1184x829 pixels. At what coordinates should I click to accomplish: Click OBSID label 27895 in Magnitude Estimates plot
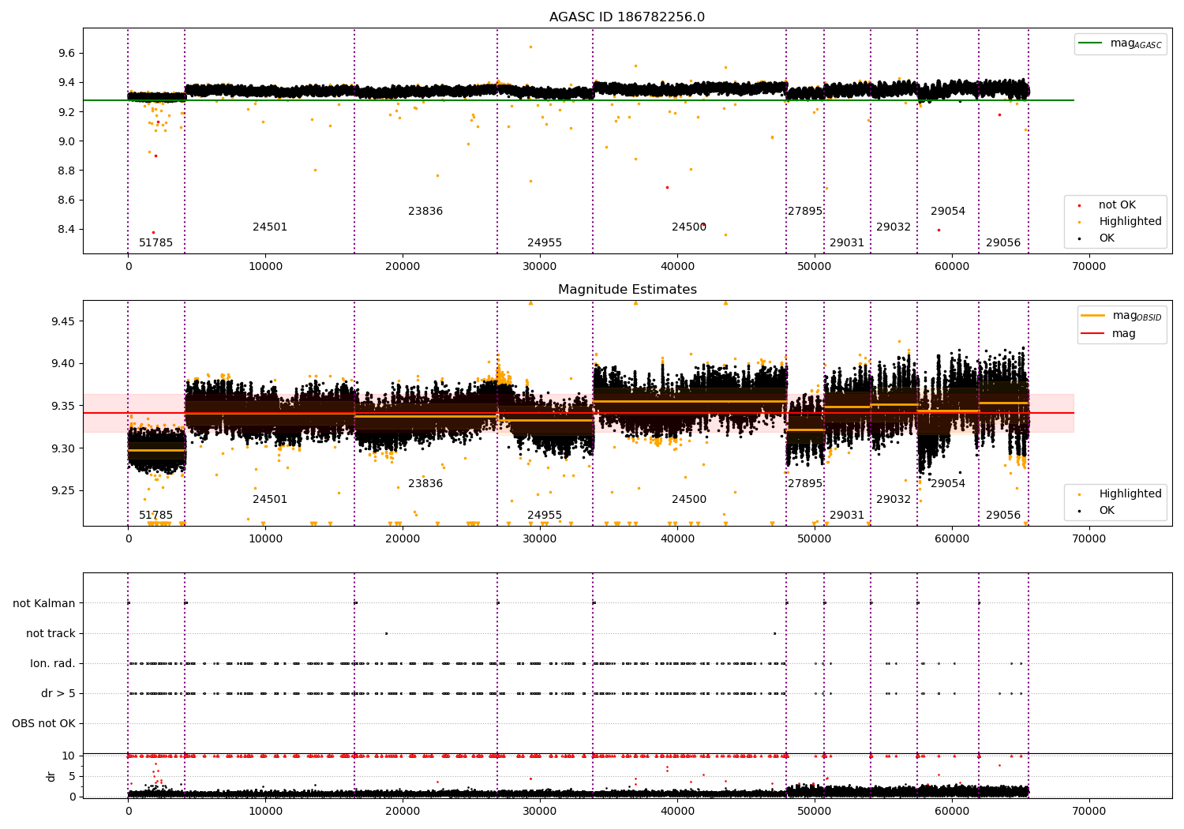[805, 484]
